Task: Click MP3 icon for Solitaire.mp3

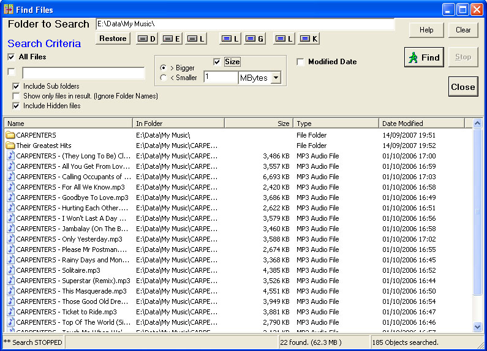Action: tap(11, 270)
